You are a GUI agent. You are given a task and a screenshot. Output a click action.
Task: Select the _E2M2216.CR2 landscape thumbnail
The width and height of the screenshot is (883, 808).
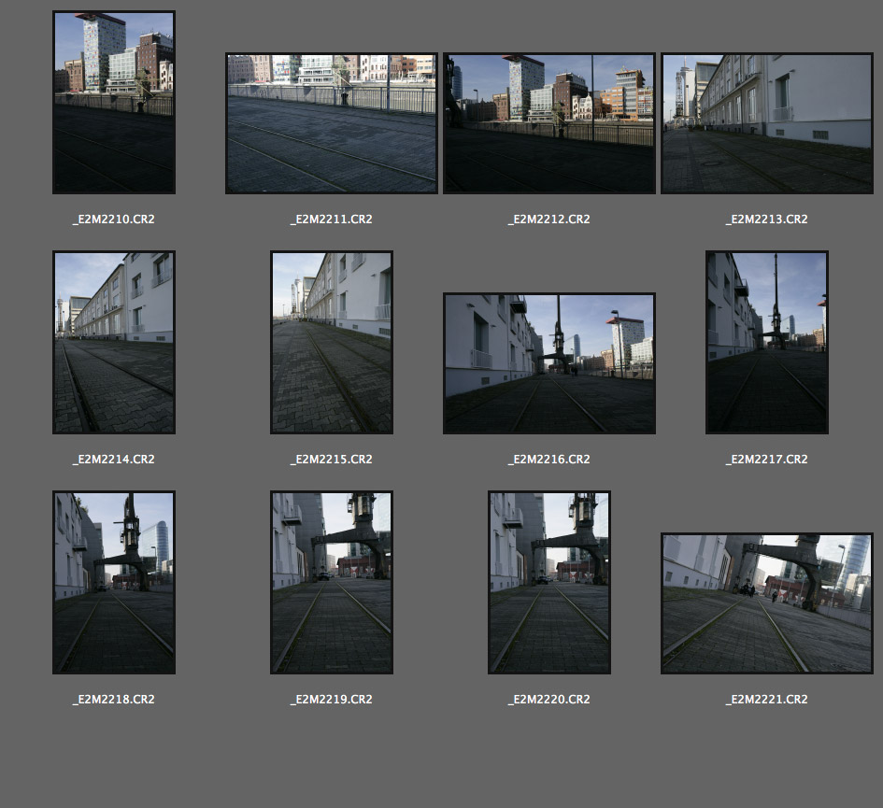pos(548,363)
